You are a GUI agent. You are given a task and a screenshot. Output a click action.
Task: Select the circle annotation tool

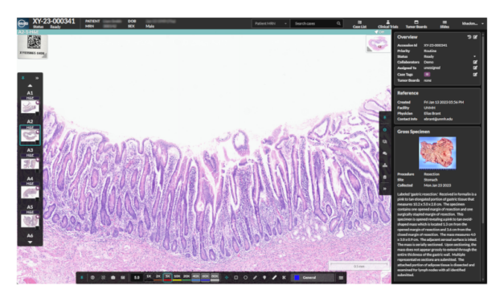pyautogui.click(x=246, y=278)
